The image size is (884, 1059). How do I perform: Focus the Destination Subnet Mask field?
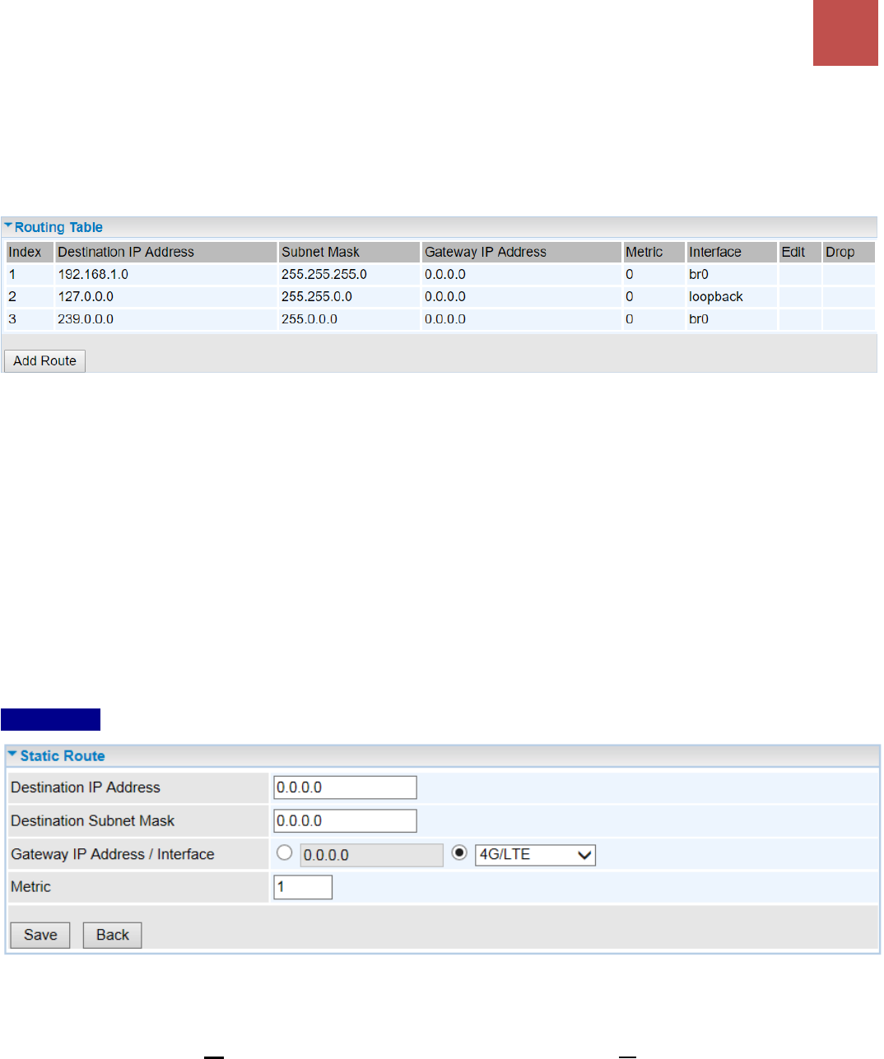click(345, 820)
